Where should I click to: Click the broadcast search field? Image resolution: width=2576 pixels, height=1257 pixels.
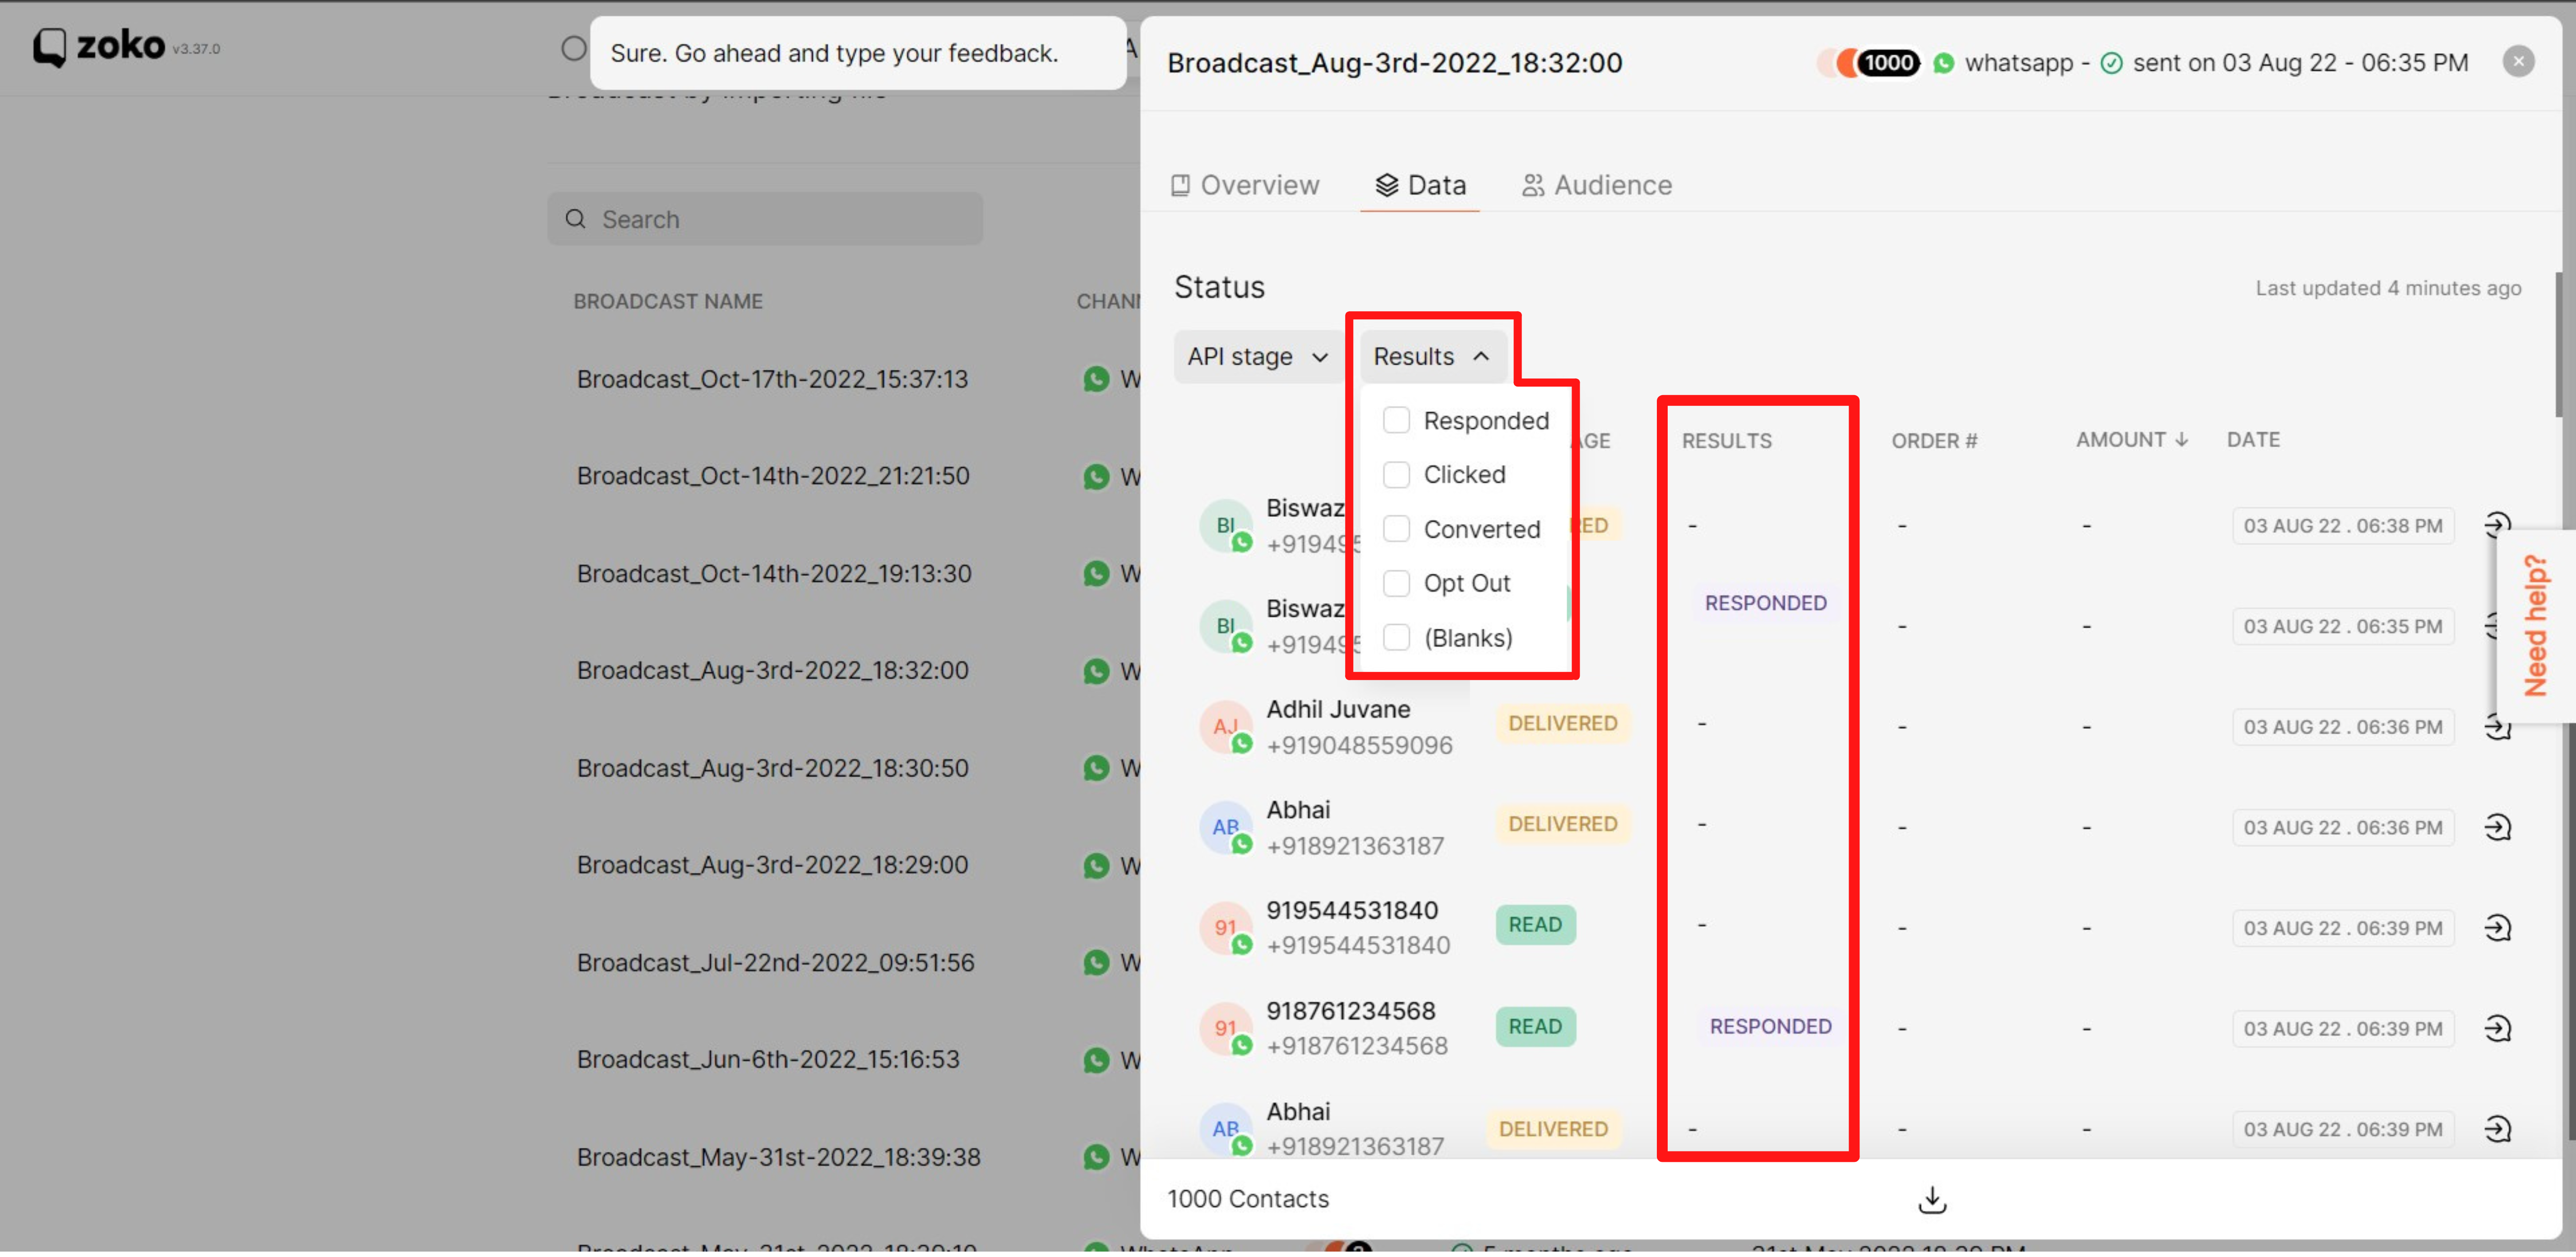pos(765,219)
